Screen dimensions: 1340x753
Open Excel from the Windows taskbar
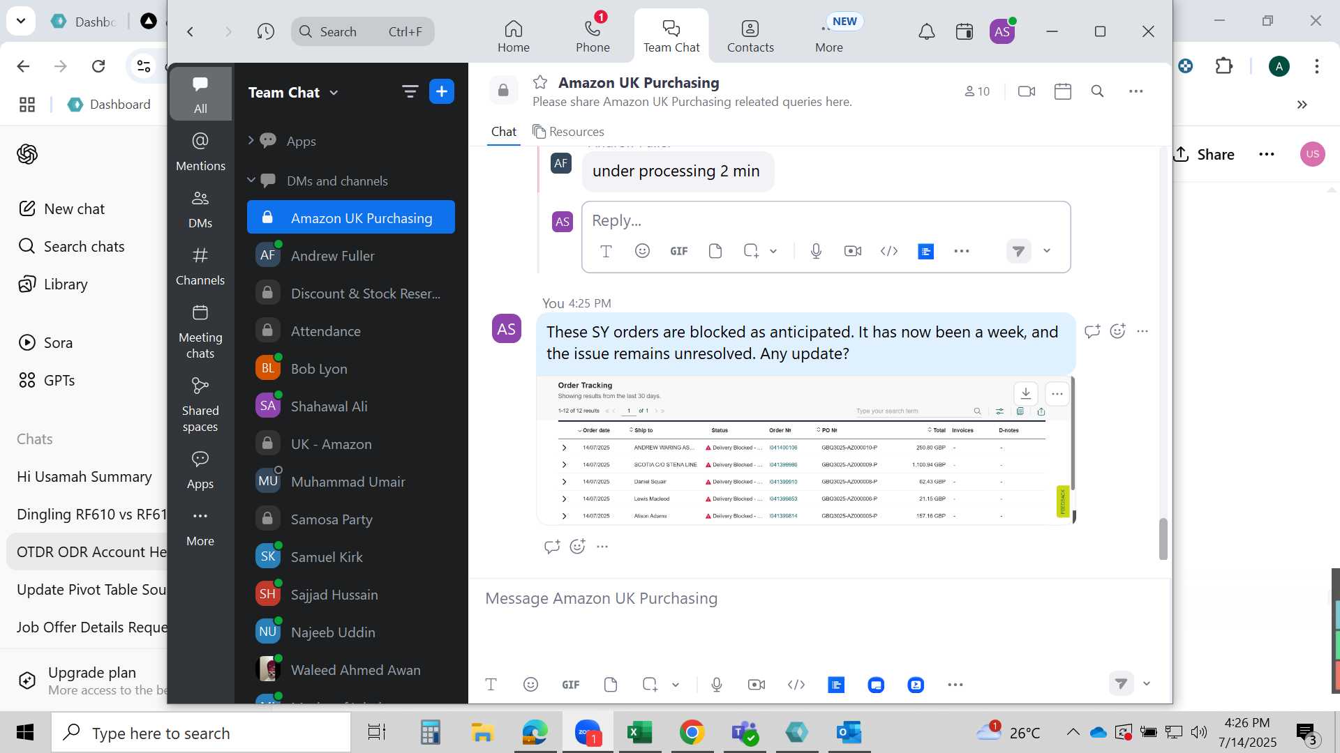pyautogui.click(x=639, y=732)
